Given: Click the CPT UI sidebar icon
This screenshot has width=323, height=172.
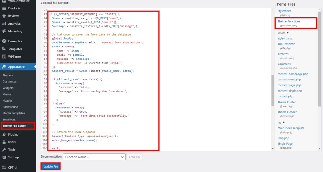Looking at the screenshot, I should click(x=4, y=168).
